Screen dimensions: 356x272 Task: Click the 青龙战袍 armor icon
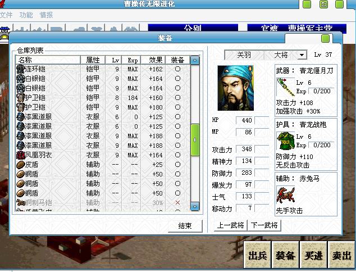(285, 142)
